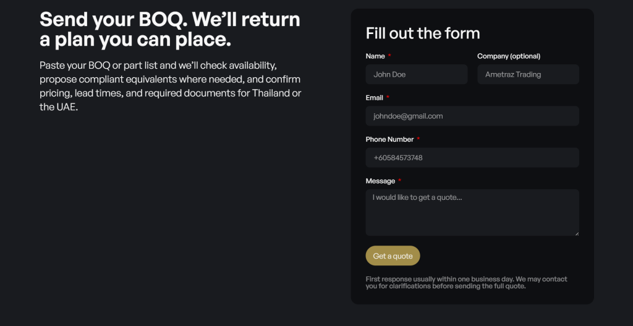
Task: Click the Company (optional) label
Action: (509, 56)
